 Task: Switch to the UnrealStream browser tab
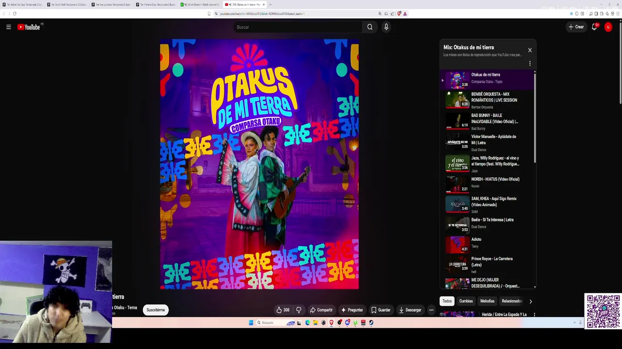[x=200, y=4]
